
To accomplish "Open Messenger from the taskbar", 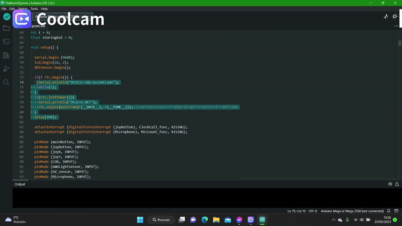I will [239, 220].
